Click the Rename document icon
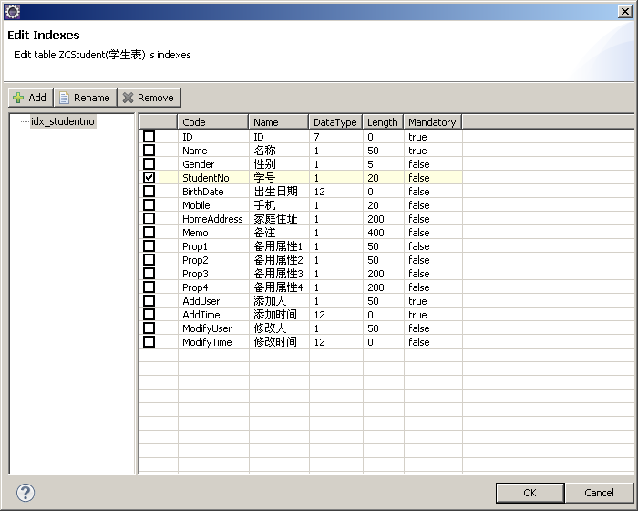This screenshot has width=638, height=511. click(x=65, y=98)
